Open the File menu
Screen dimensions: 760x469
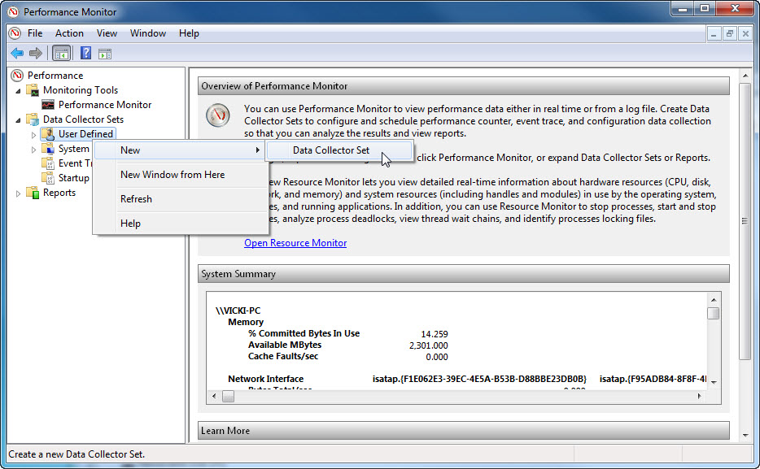click(x=35, y=33)
